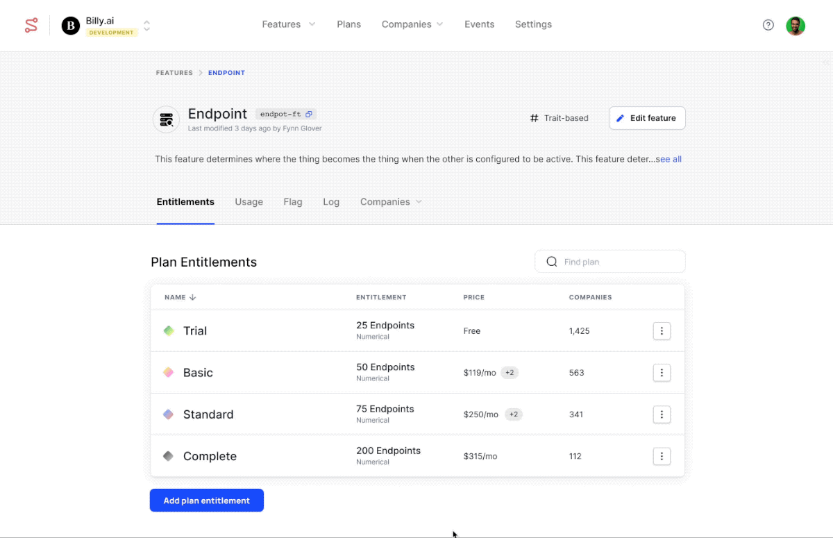This screenshot has height=538, width=833.
Task: Switch to the Usage tab
Action: tap(249, 202)
